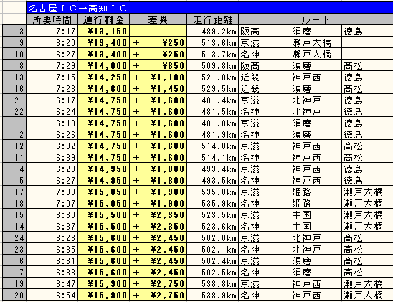Select row number 3 cell

point(14,31)
